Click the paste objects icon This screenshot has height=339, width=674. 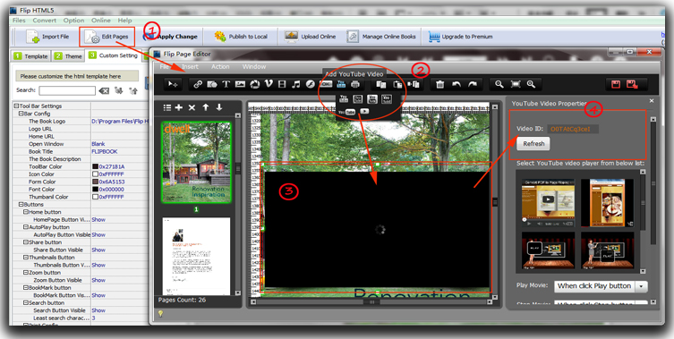click(397, 85)
